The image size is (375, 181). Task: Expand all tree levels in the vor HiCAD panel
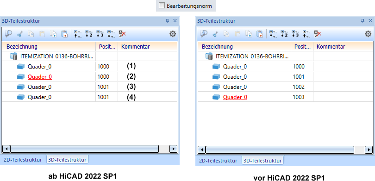point(306,34)
